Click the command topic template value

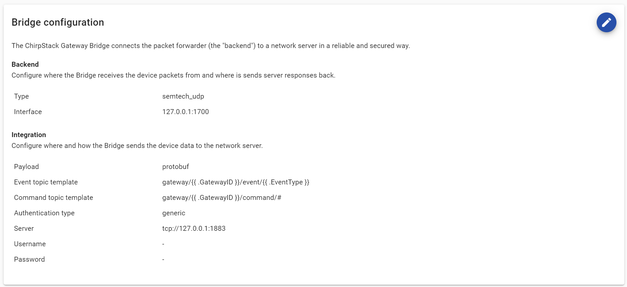pyautogui.click(x=221, y=198)
